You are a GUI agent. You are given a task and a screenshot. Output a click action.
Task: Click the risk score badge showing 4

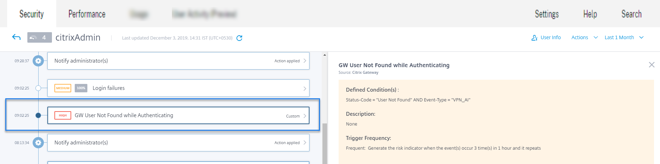pos(40,37)
